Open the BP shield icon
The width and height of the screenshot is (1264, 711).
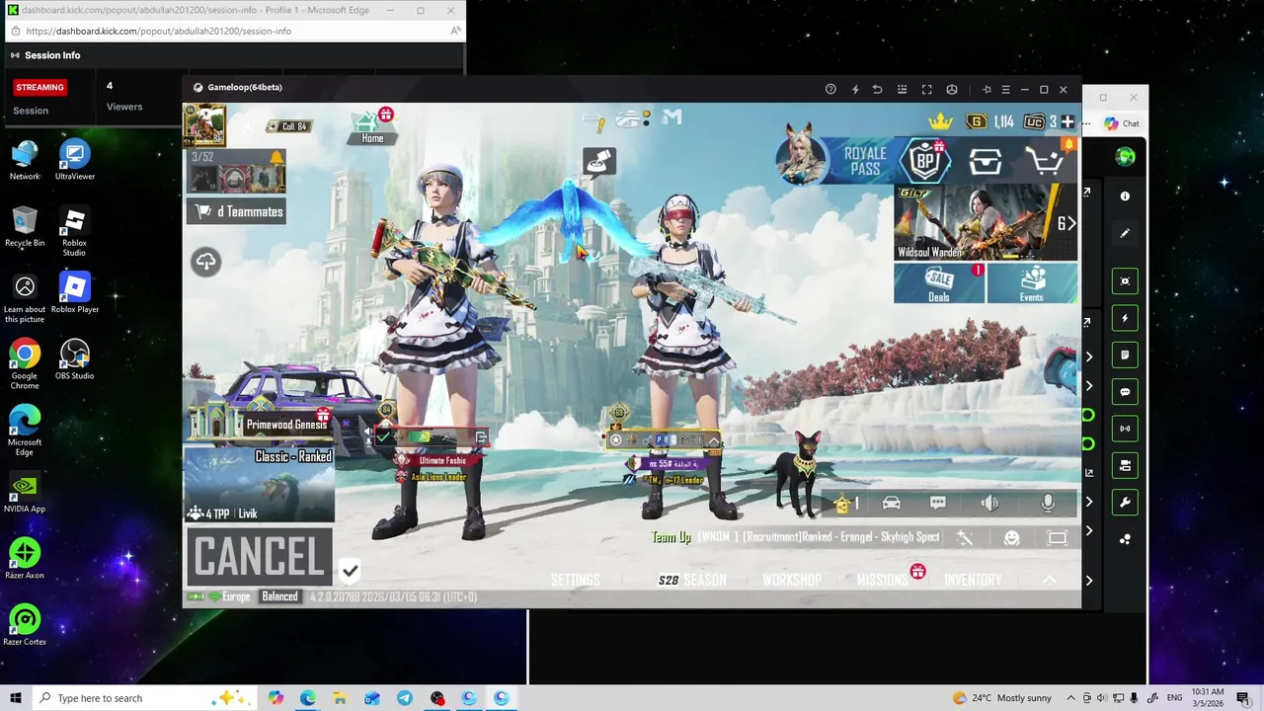click(925, 161)
